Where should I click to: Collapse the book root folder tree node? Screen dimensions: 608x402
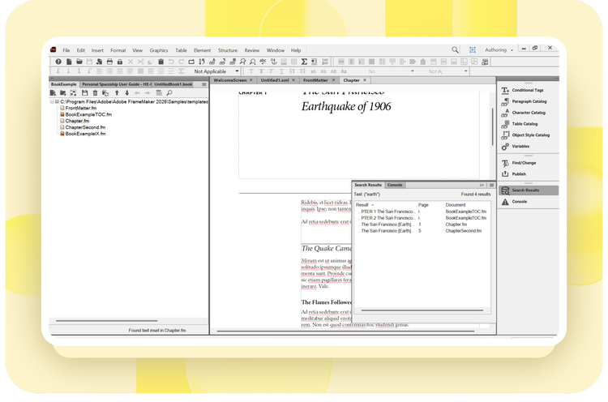(52, 101)
